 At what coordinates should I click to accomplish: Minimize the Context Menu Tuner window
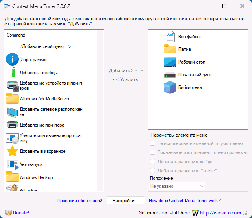206,6
